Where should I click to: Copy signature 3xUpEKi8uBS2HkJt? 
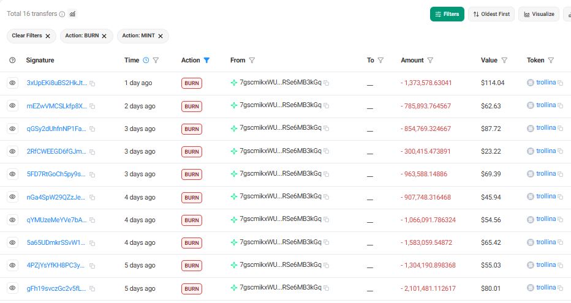93,84
